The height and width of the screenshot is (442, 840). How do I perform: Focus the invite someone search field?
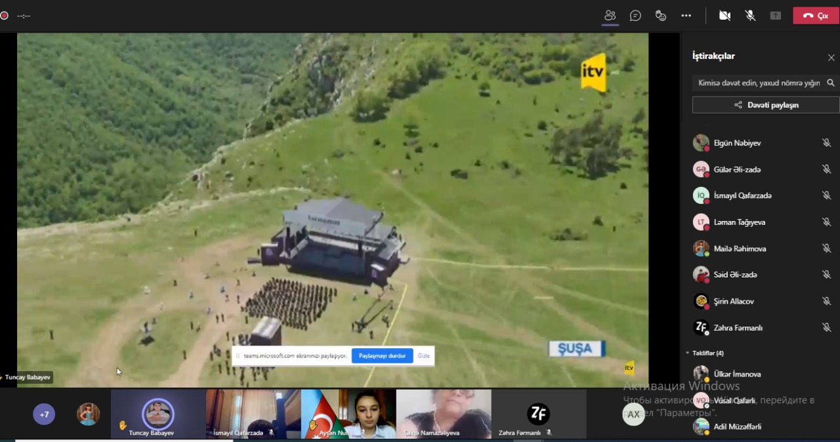pos(759,83)
